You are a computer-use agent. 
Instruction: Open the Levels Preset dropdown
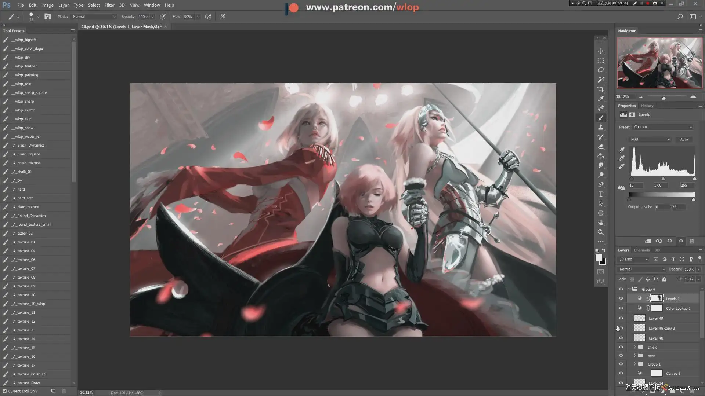[x=662, y=127]
